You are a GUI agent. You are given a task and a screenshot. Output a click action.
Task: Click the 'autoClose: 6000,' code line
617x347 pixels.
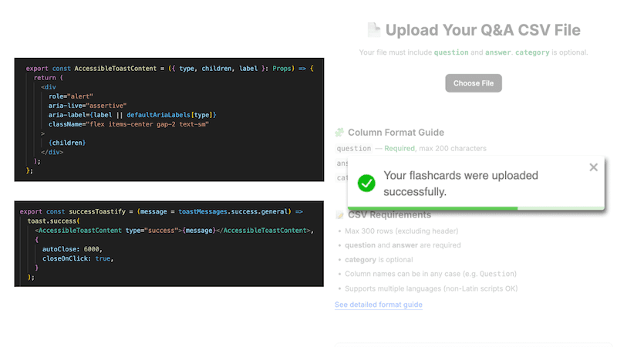click(x=72, y=249)
